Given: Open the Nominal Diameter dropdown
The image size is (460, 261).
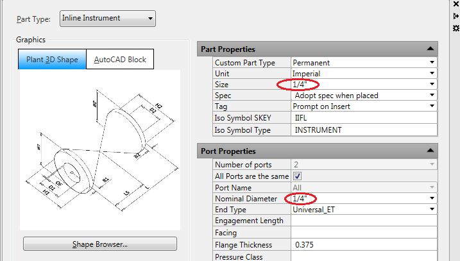Looking at the screenshot, I should point(432,199).
